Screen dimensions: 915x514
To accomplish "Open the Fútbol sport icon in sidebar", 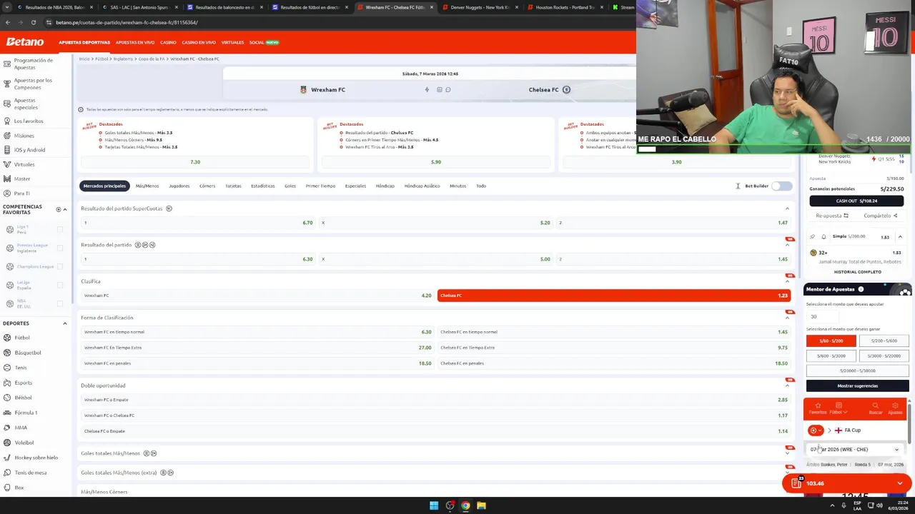I will 7,338.
